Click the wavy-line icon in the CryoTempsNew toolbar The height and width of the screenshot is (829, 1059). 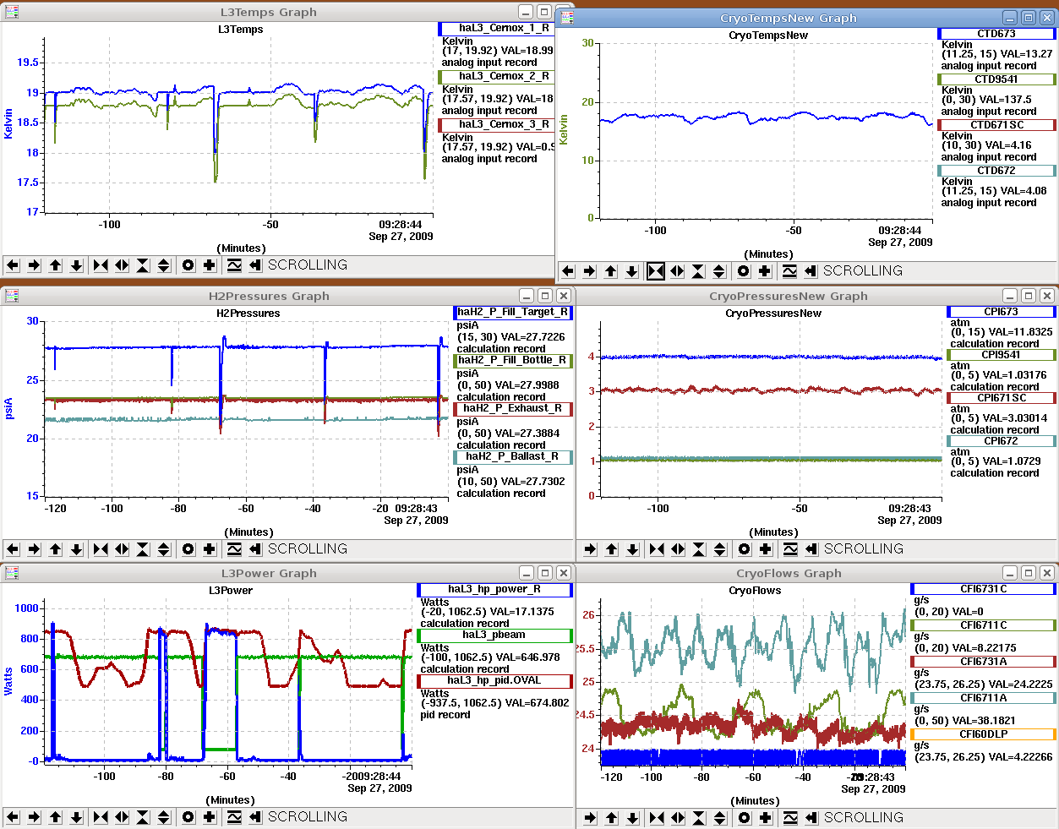tap(789, 271)
